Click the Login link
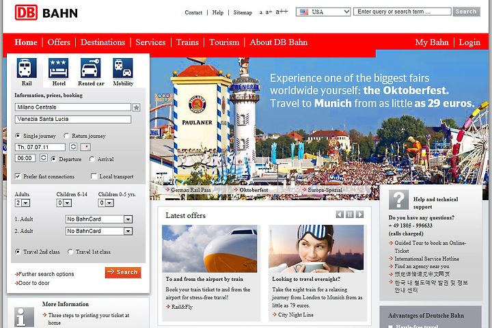The width and height of the screenshot is (492, 328). pos(469,42)
